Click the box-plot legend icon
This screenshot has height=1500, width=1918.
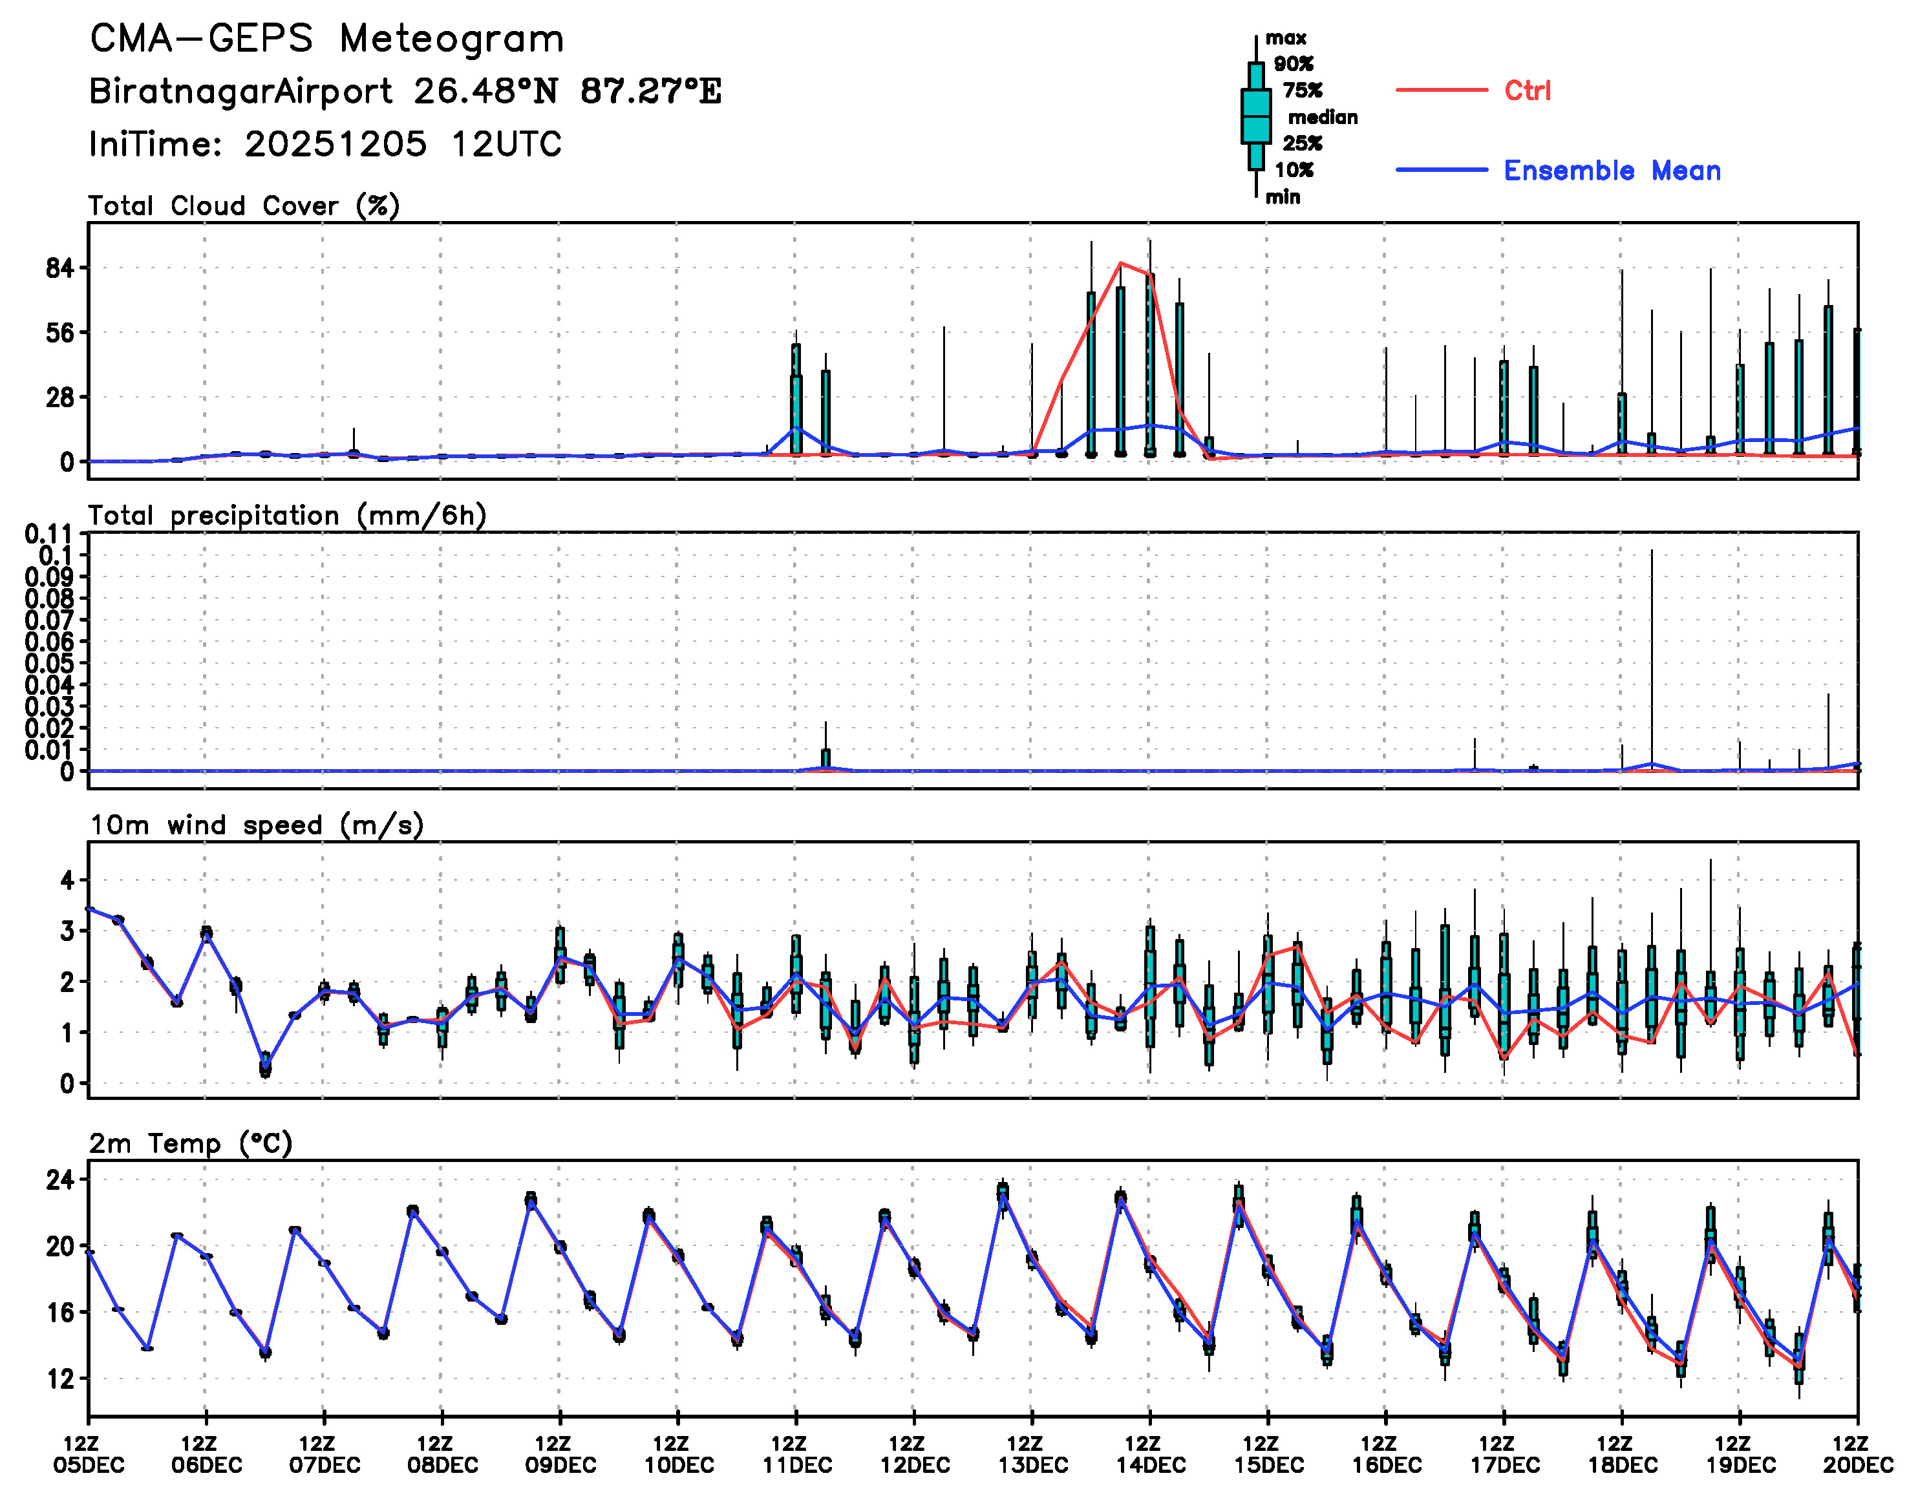pyautogui.click(x=1256, y=116)
